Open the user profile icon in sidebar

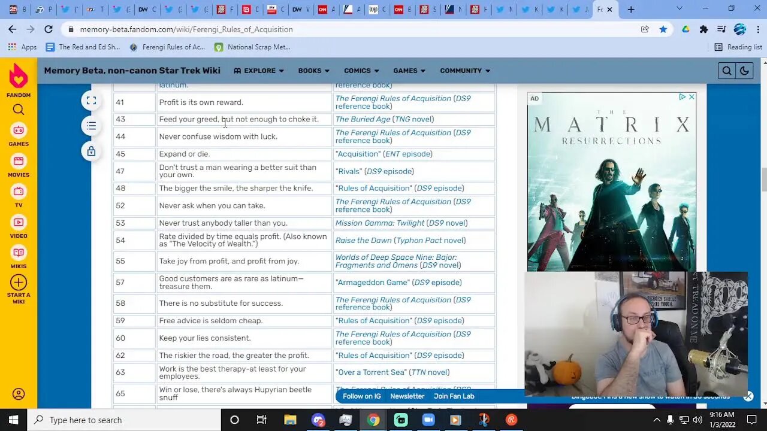tap(19, 394)
